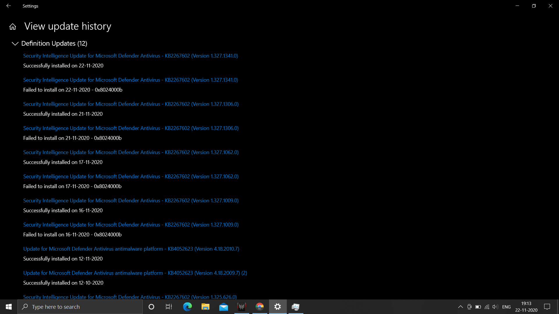The image size is (559, 314).
Task: Check battery status in the system tray
Action: point(478,307)
